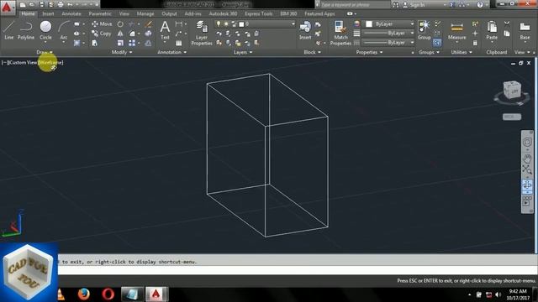
Task: Click the Pan hand icon in navigation bar
Action: [x=527, y=158]
